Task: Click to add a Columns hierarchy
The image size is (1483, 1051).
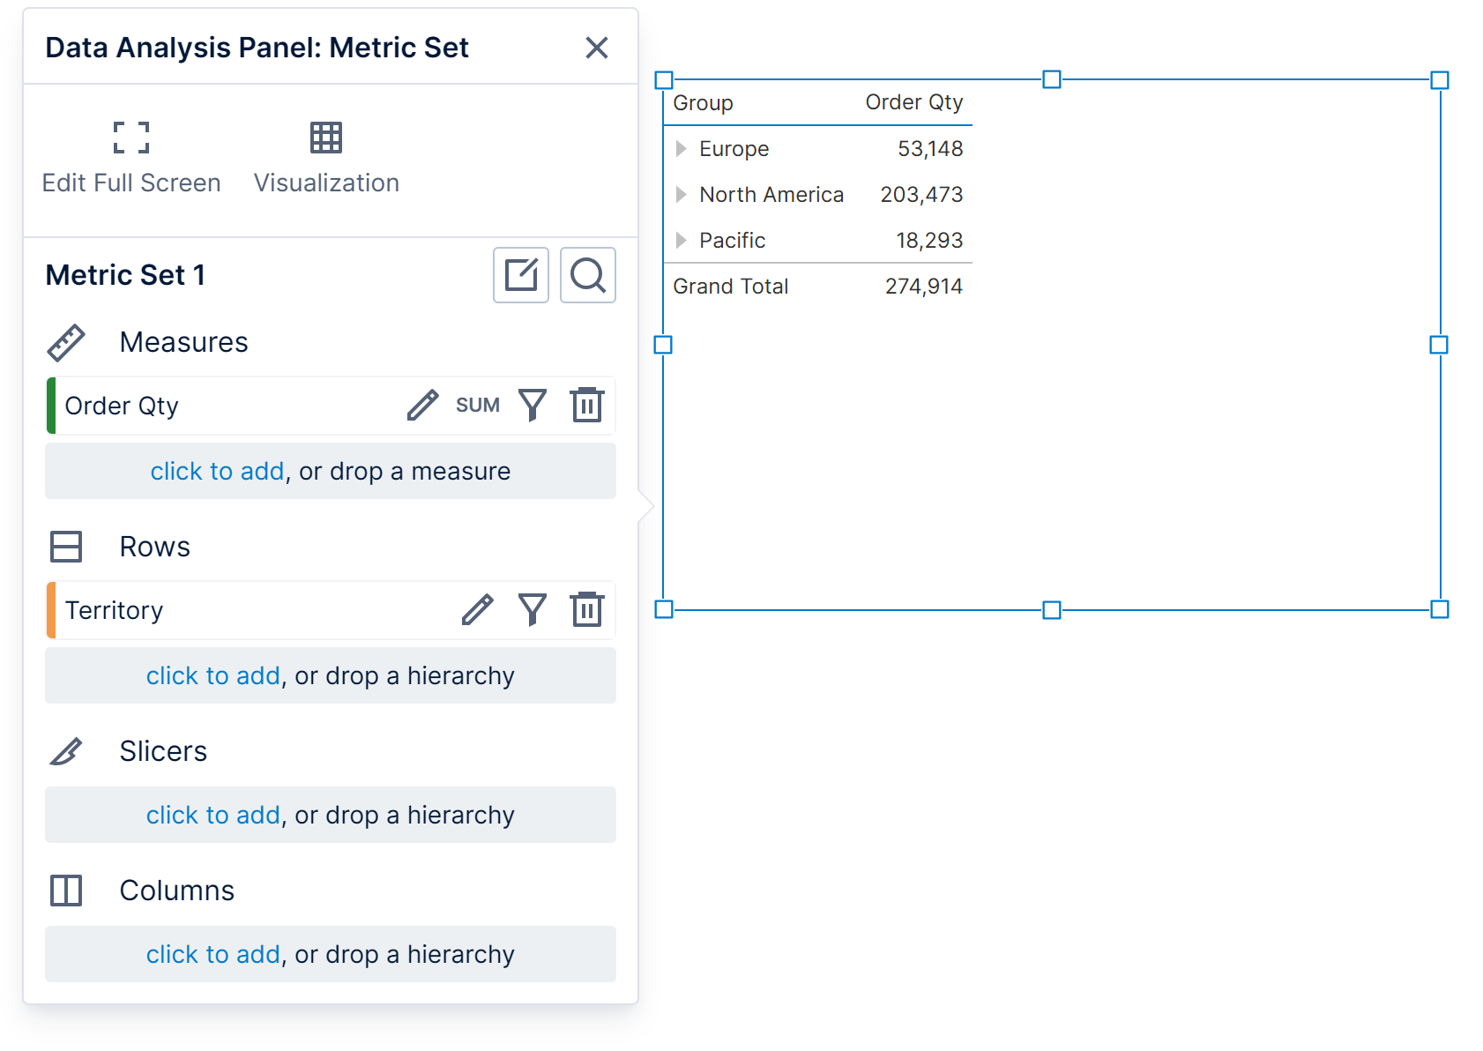Action: point(212,955)
